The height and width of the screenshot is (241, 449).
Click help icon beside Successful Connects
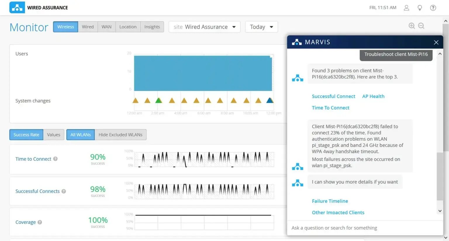click(x=64, y=191)
